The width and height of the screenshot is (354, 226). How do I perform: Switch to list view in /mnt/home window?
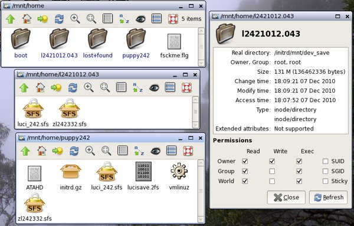tap(108, 18)
